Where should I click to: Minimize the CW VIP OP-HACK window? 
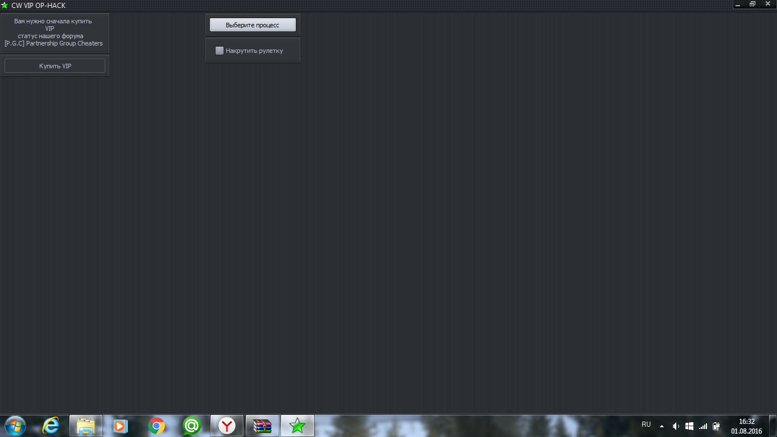coord(738,5)
